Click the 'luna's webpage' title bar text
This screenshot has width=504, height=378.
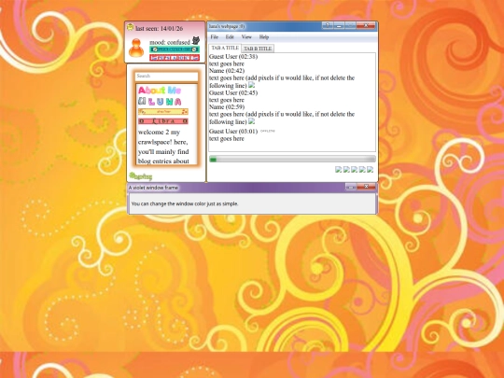click(x=227, y=26)
